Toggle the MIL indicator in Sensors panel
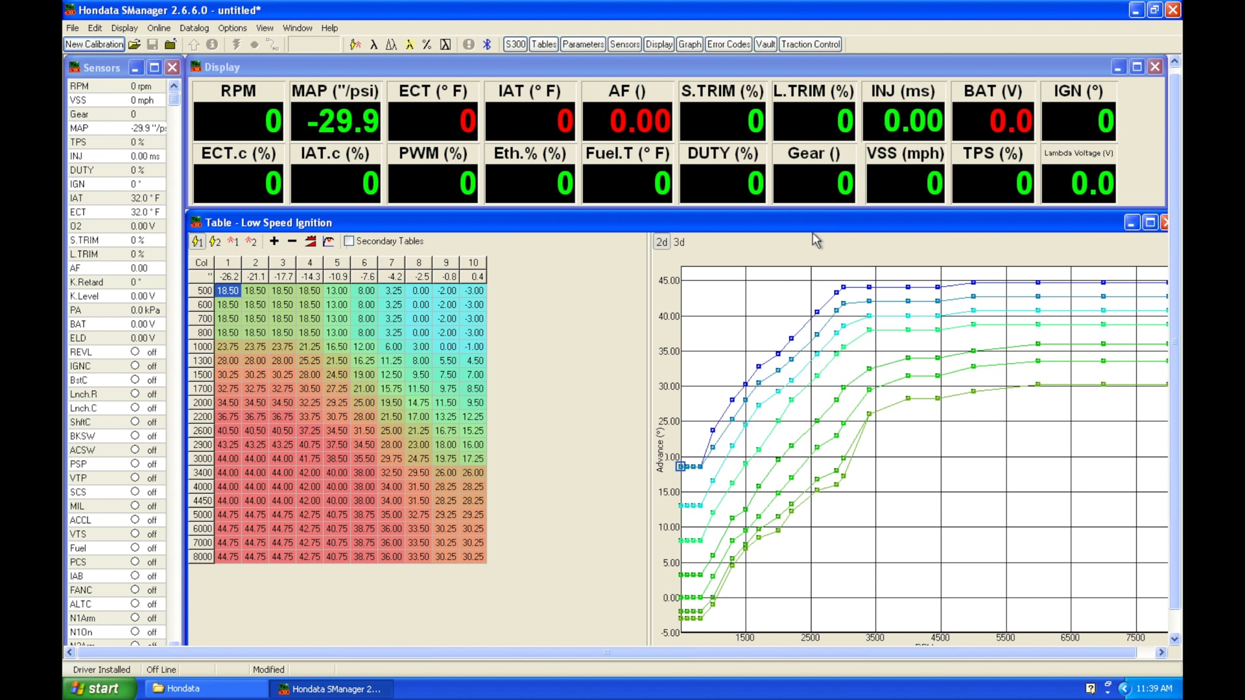Viewport: 1245px width, 700px height. tap(136, 506)
